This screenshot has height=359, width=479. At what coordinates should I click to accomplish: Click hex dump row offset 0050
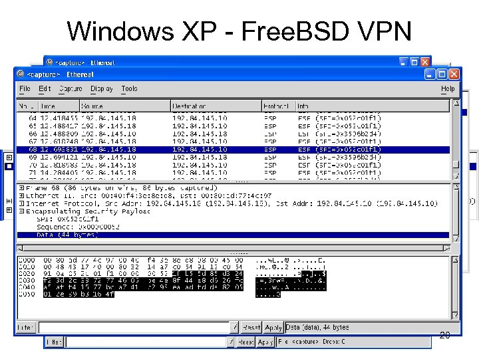[150, 295]
